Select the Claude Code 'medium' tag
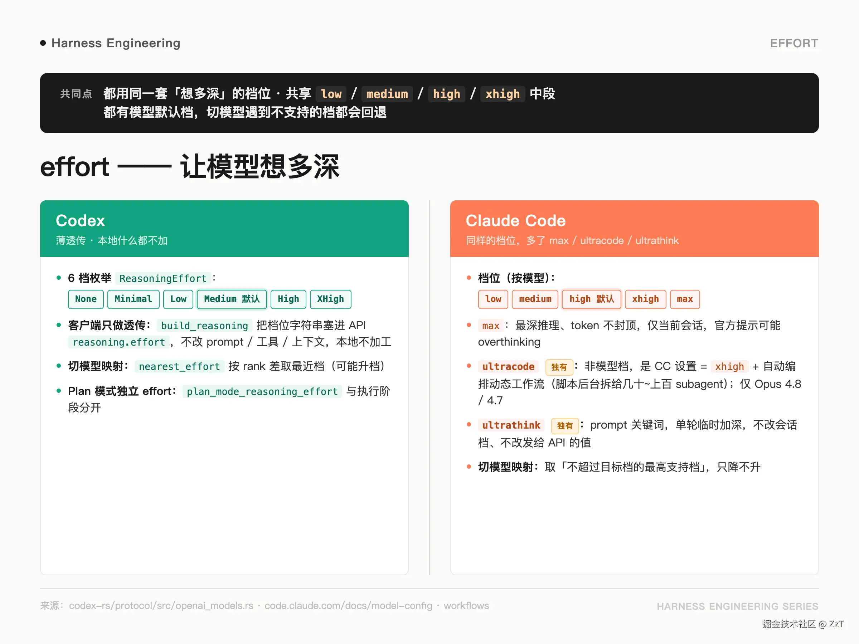Viewport: 859px width, 644px height. (x=535, y=299)
